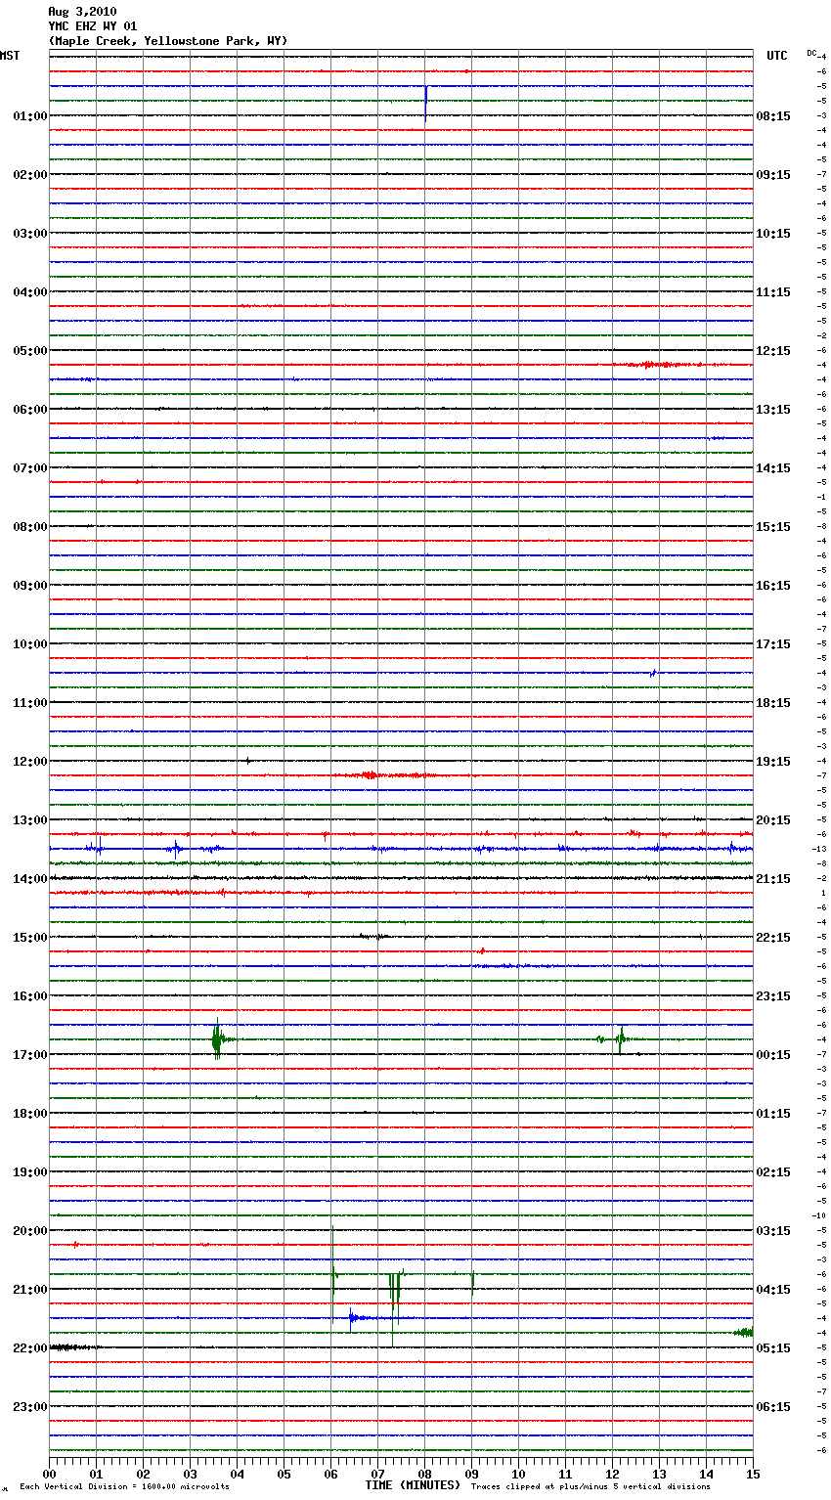Click the Aug 3,2010 date heading

[x=82, y=12]
